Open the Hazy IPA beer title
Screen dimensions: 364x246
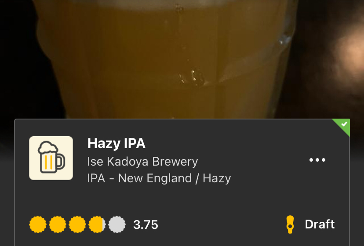tap(116, 143)
